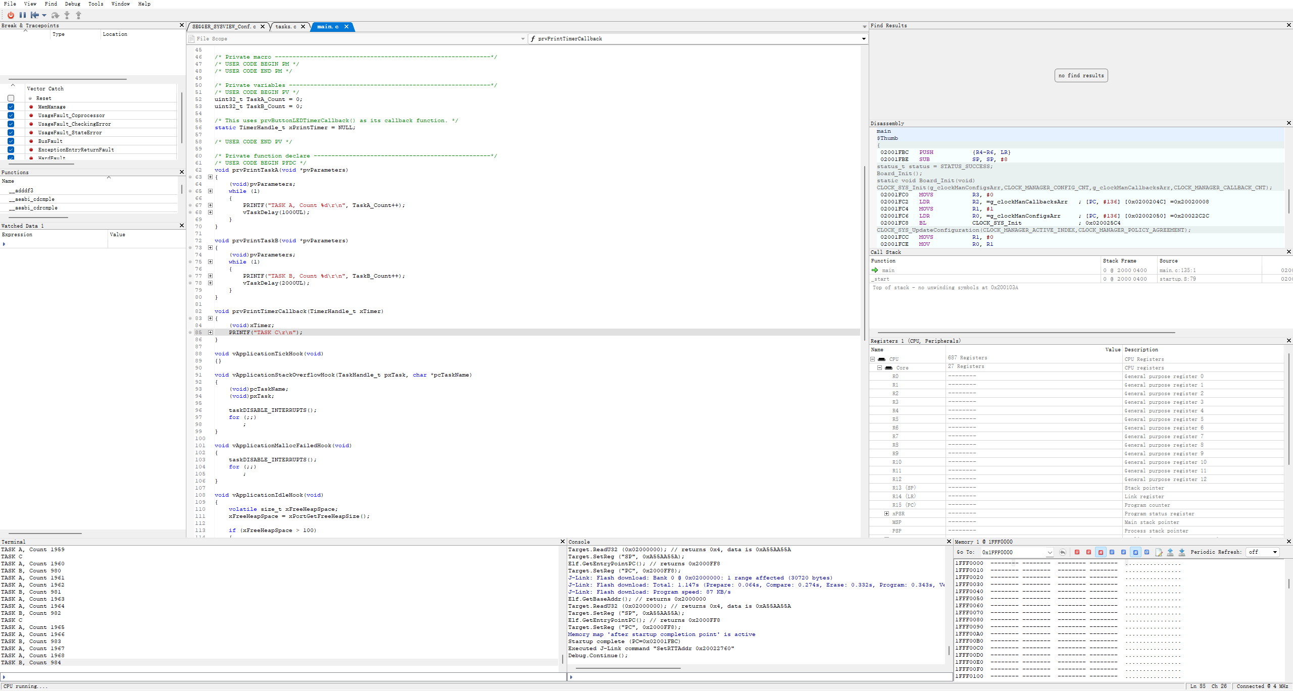The height and width of the screenshot is (691, 1293).
Task: Collapse the CPU register group
Action: [x=872, y=359]
